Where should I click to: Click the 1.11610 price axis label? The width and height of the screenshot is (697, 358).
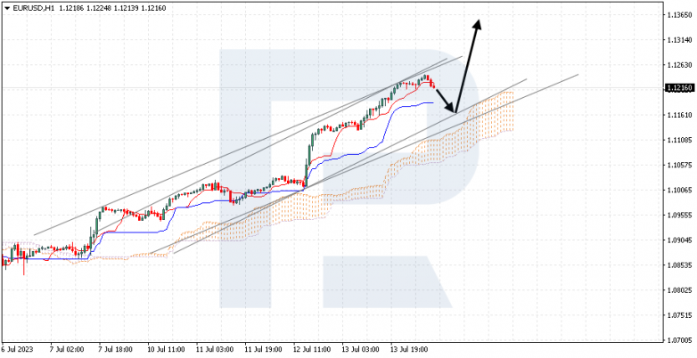point(680,115)
